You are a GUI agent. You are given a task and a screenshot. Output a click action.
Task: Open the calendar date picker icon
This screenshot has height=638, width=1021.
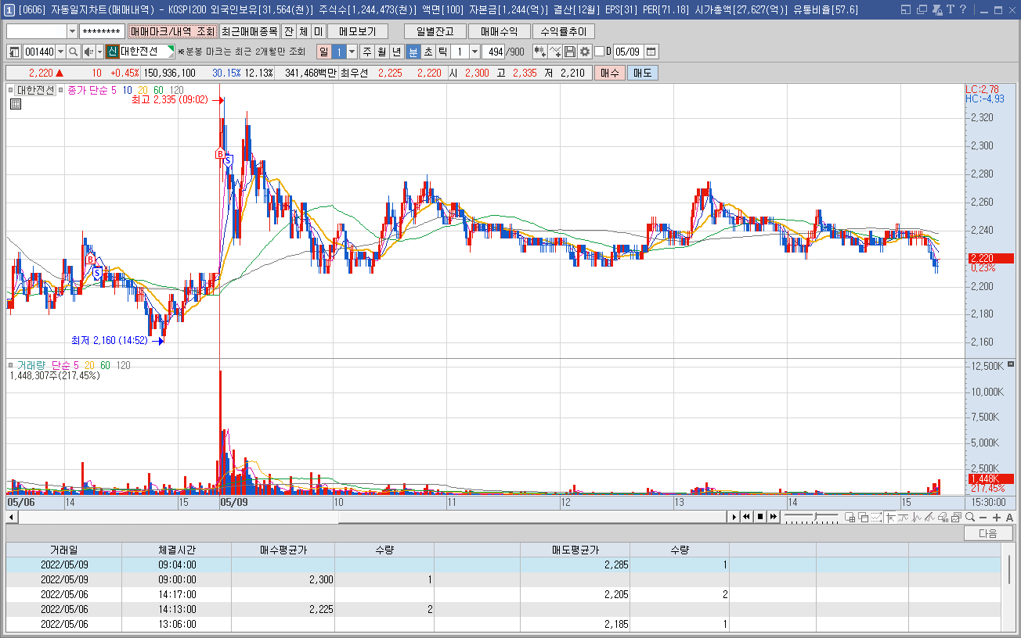click(x=651, y=52)
